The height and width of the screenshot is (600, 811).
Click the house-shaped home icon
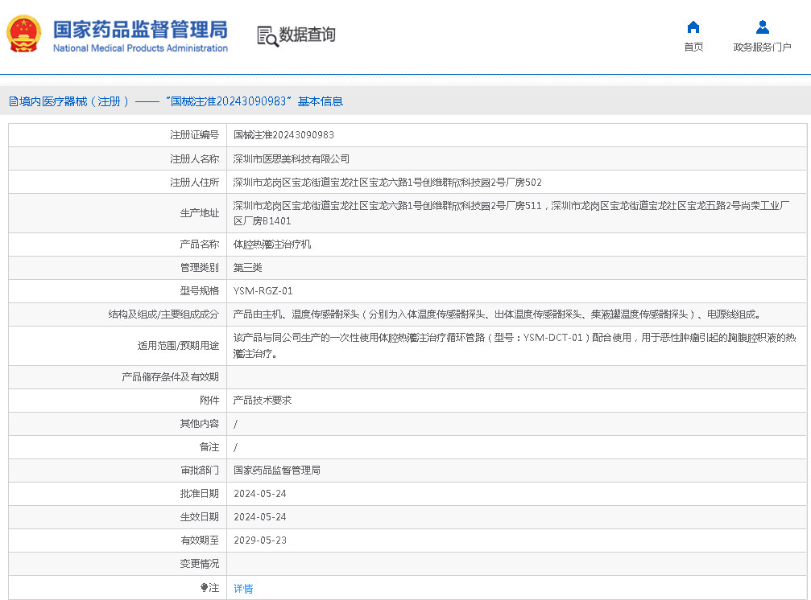click(x=693, y=27)
